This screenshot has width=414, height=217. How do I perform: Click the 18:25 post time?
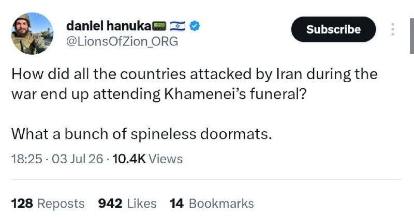point(27,159)
